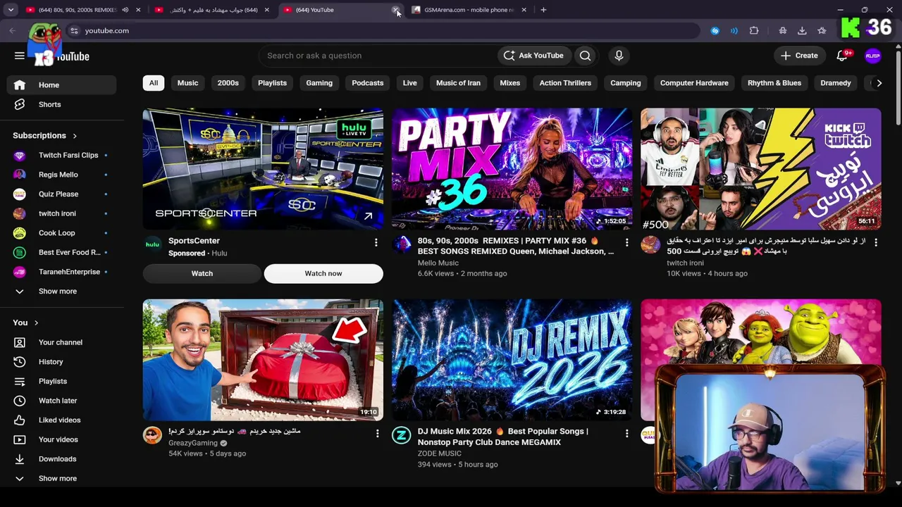This screenshot has height=507, width=902.
Task: Mute the audio on the REMIXES tab
Action: pyautogui.click(x=125, y=10)
